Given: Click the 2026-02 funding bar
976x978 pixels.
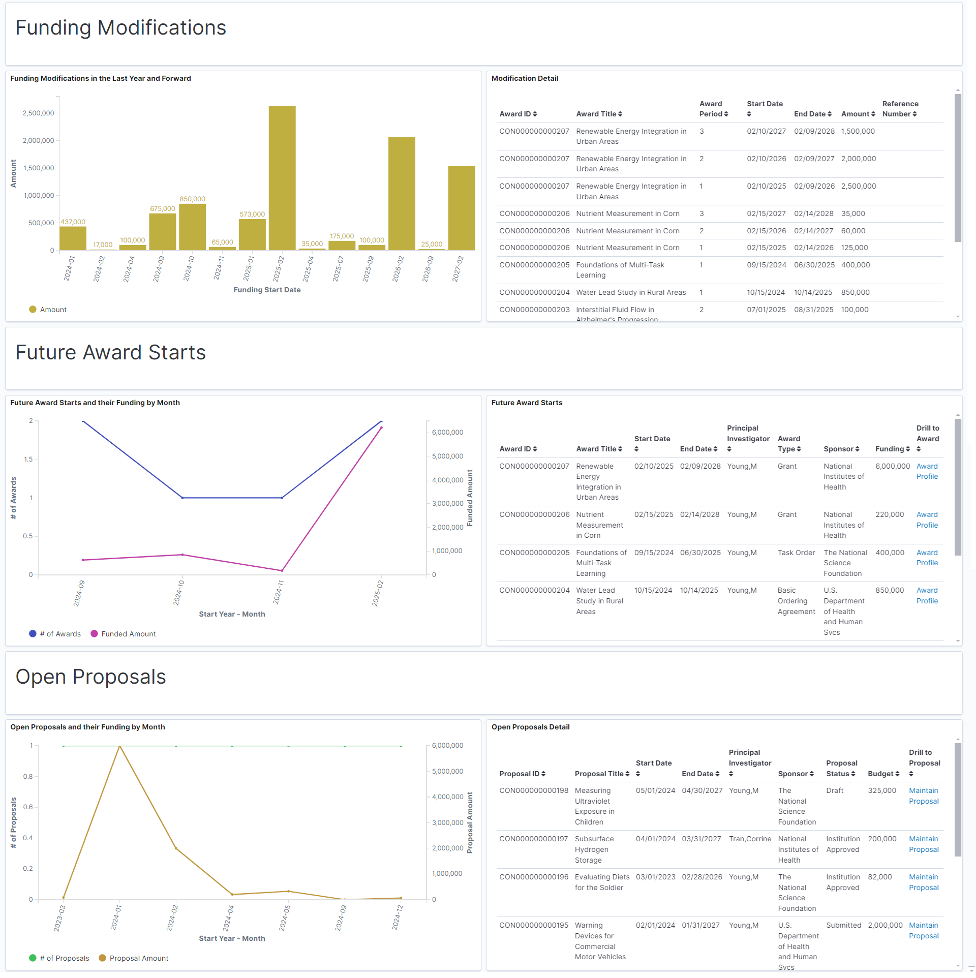Looking at the screenshot, I should (x=402, y=193).
